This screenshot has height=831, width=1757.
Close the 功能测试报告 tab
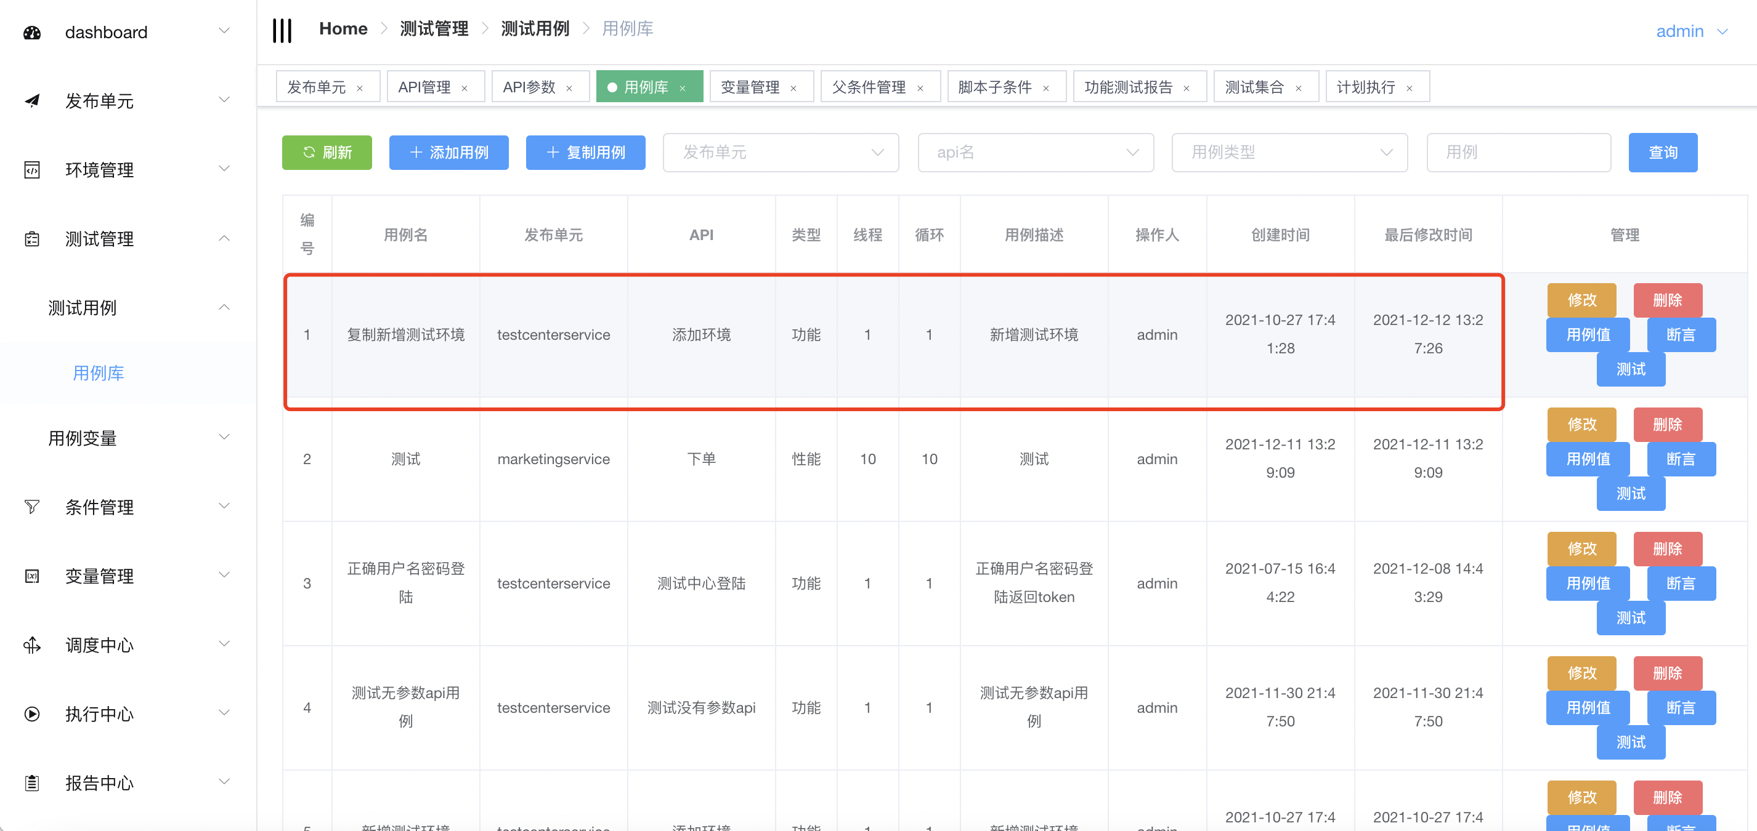1186,88
